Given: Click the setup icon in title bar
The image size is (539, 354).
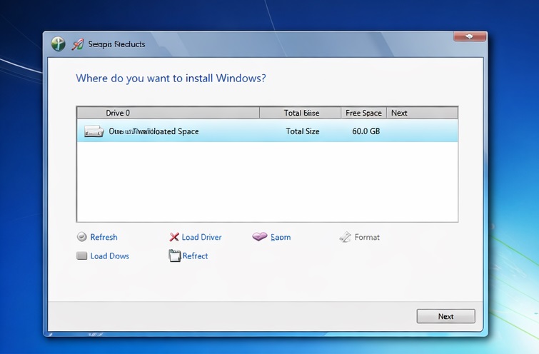Looking at the screenshot, I should [x=78, y=44].
